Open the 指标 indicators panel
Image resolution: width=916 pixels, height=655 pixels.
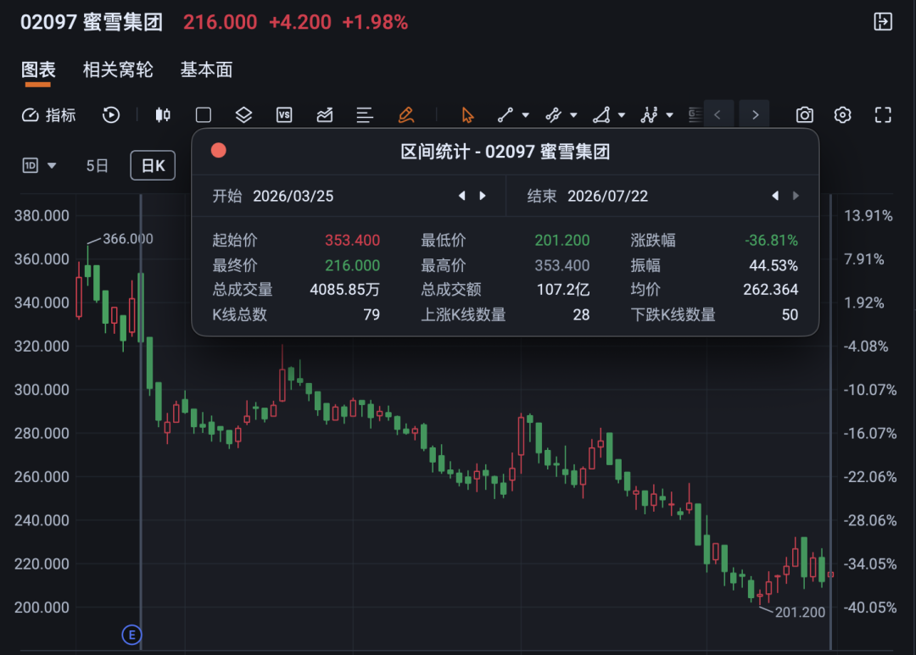pyautogui.click(x=49, y=115)
